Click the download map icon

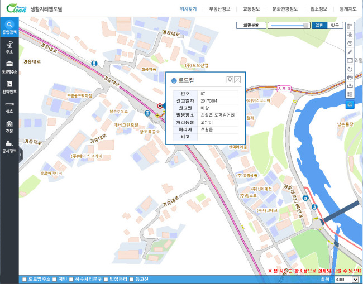point(350,86)
